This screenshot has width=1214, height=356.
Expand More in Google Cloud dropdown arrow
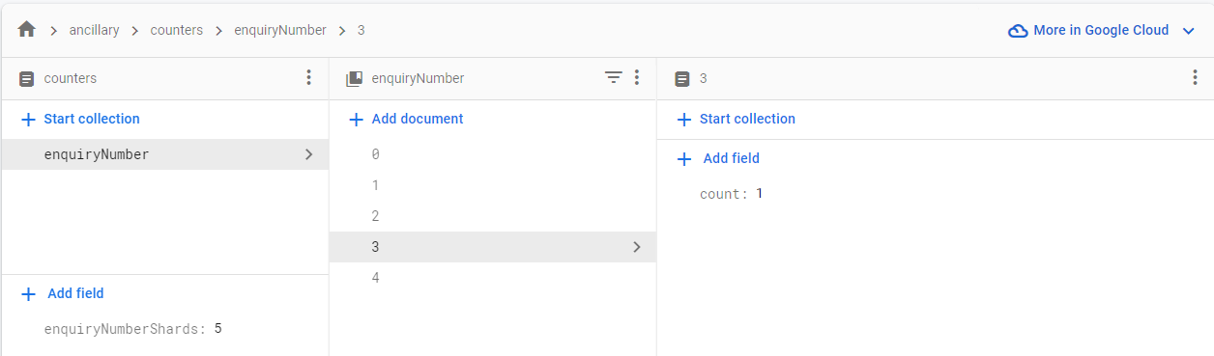point(1188,31)
